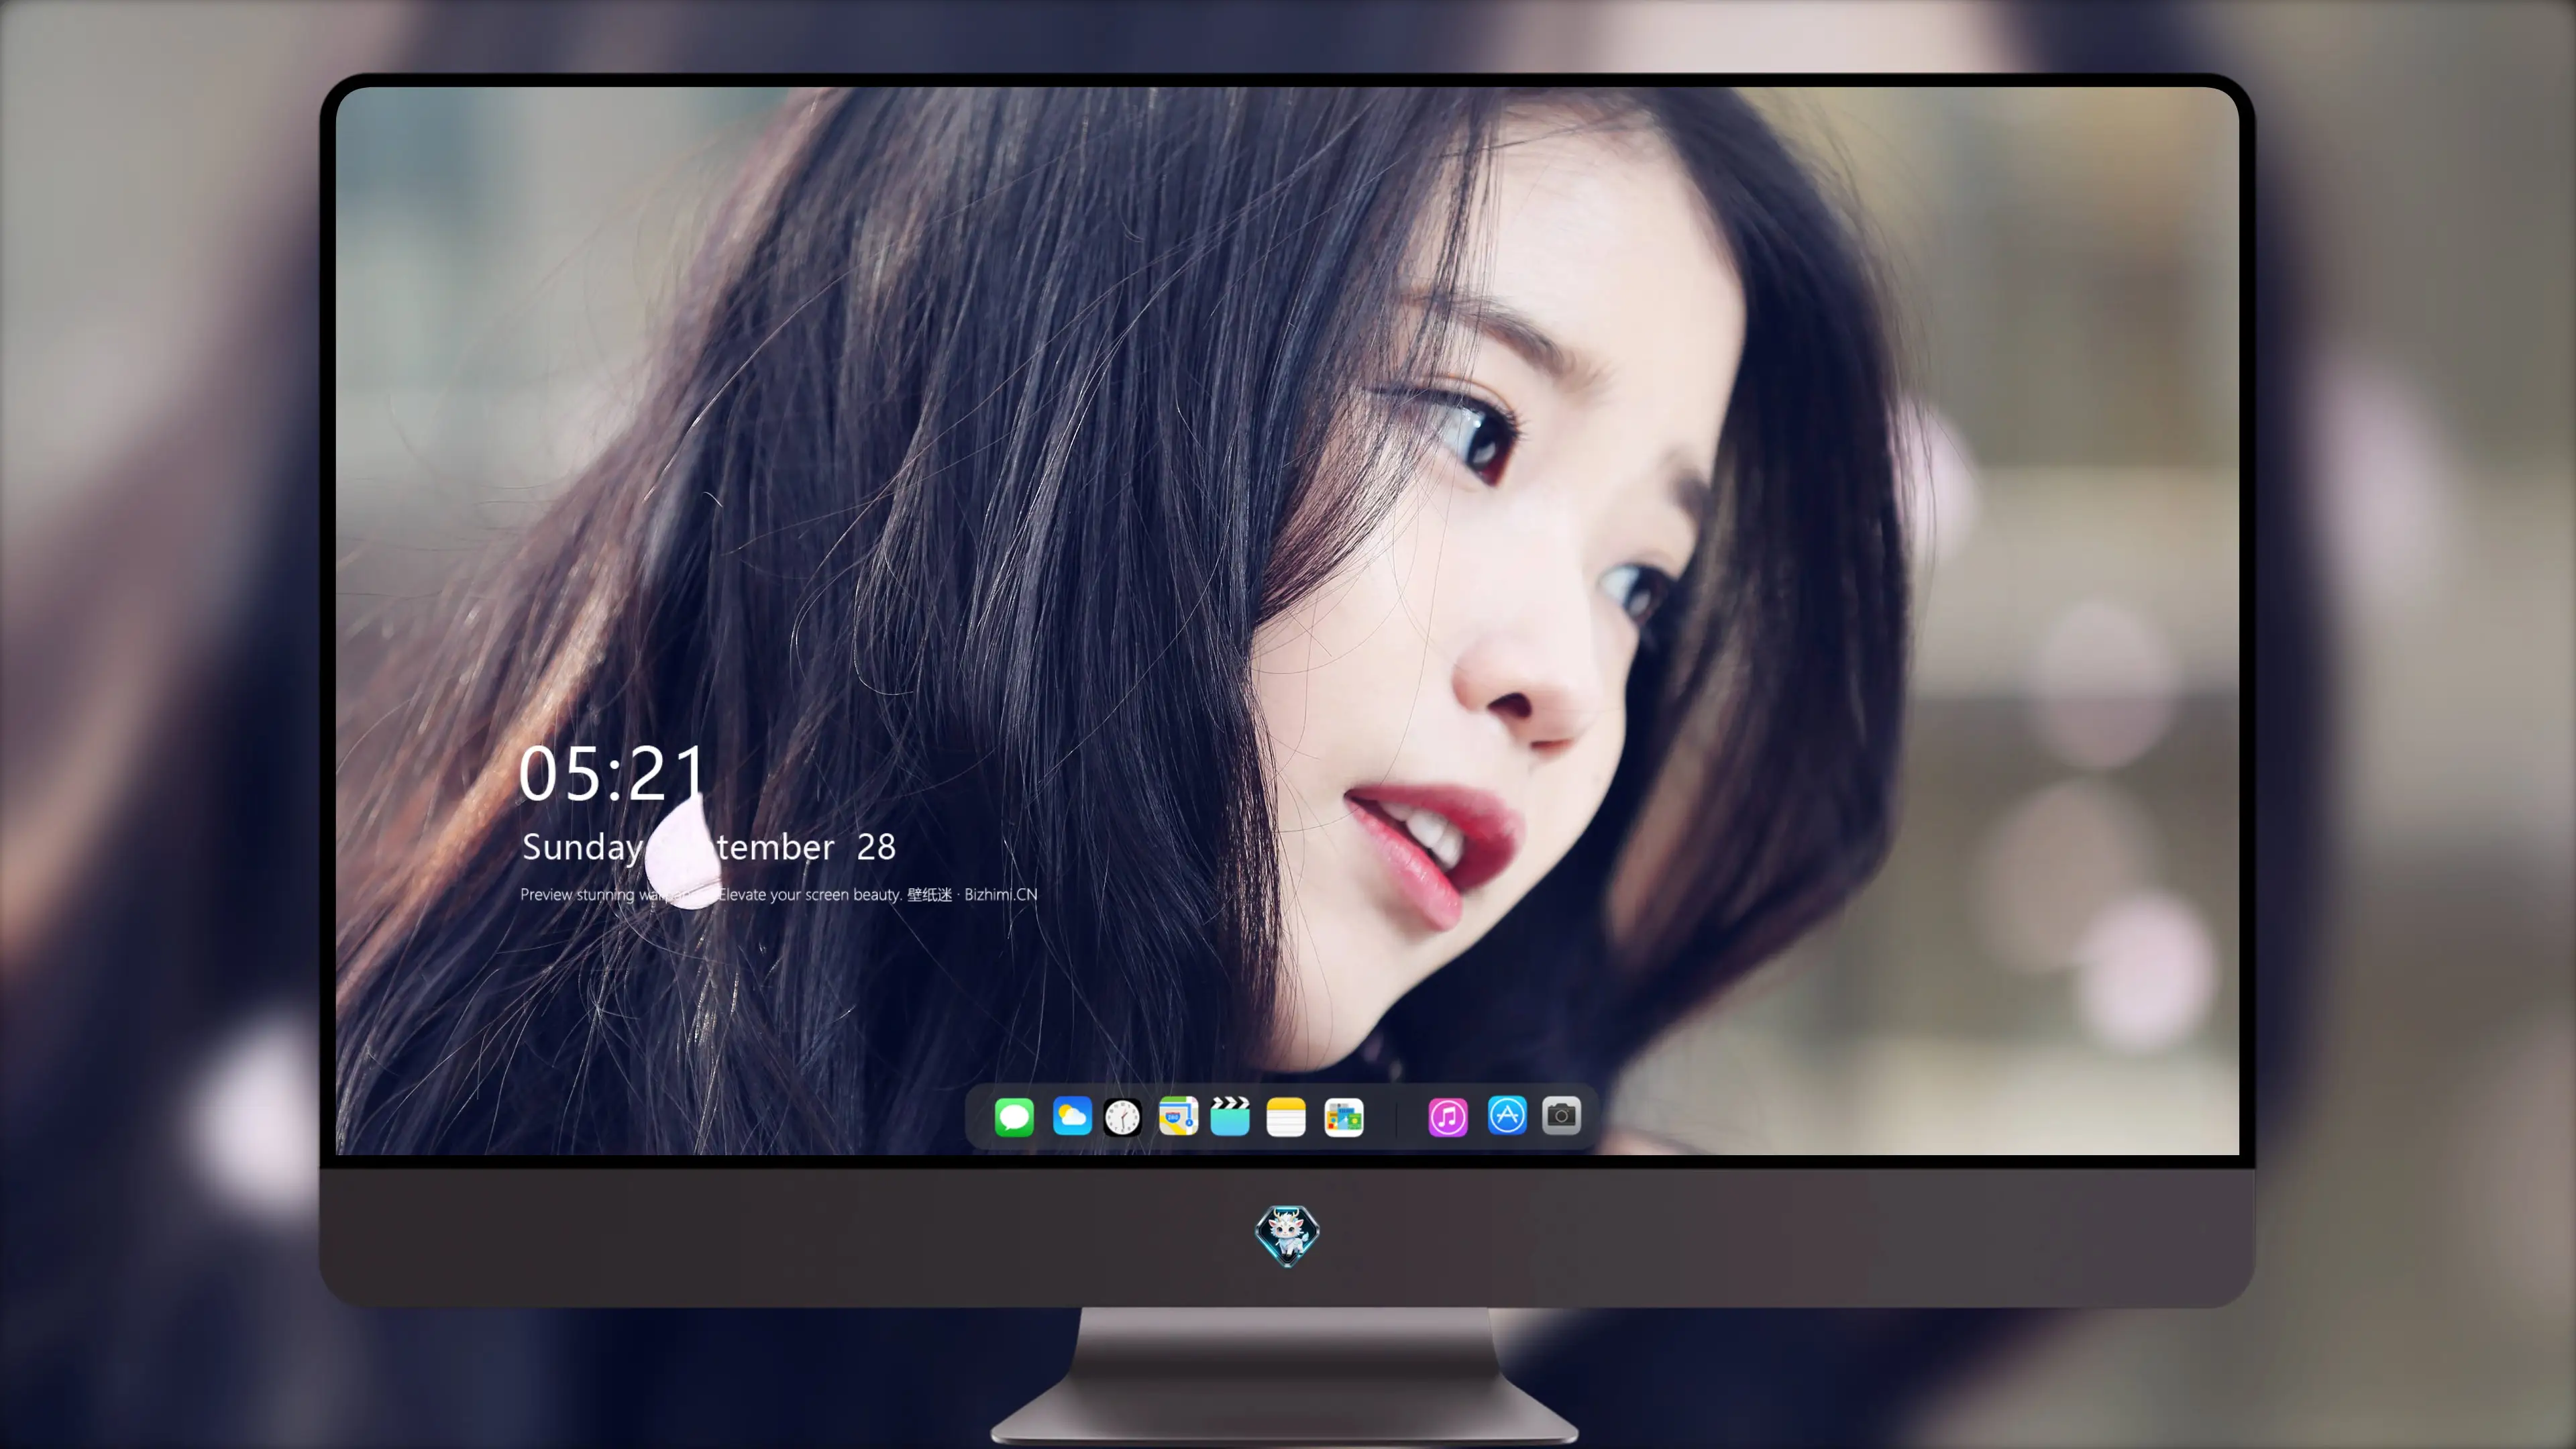The width and height of the screenshot is (2576, 1449).
Task: Open the gray Camera app icon
Action: coord(1561,1115)
